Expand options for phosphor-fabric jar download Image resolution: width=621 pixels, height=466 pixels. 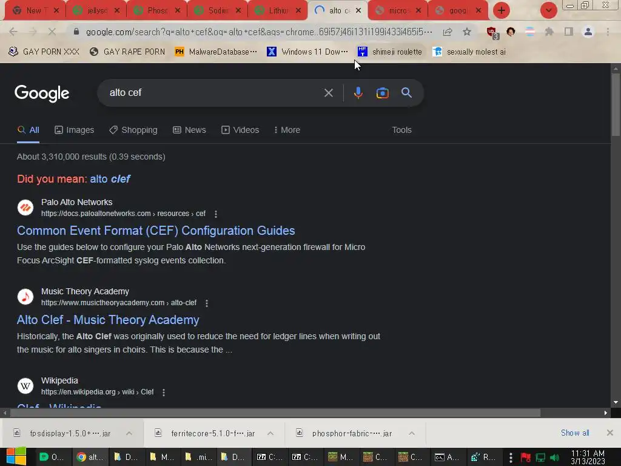coord(412,433)
